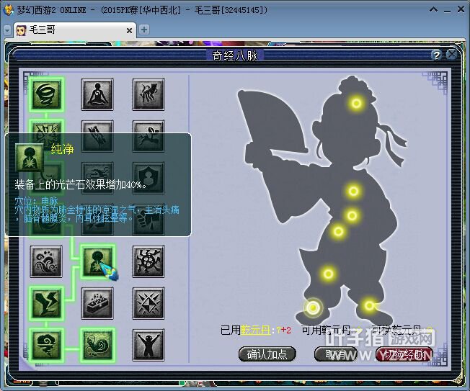
Task: Select the green lightning bolt skill icon
Action: pyautogui.click(x=46, y=303)
